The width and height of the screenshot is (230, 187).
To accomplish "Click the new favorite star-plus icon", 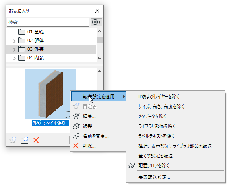I will 13,140.
